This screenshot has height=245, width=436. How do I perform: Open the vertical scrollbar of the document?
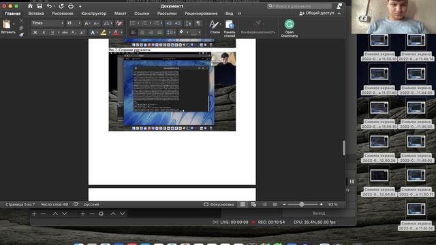pos(344,148)
